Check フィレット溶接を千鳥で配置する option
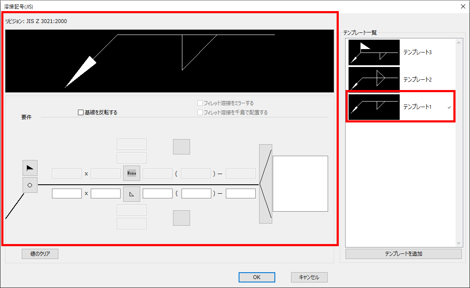470x288 pixels. point(200,113)
